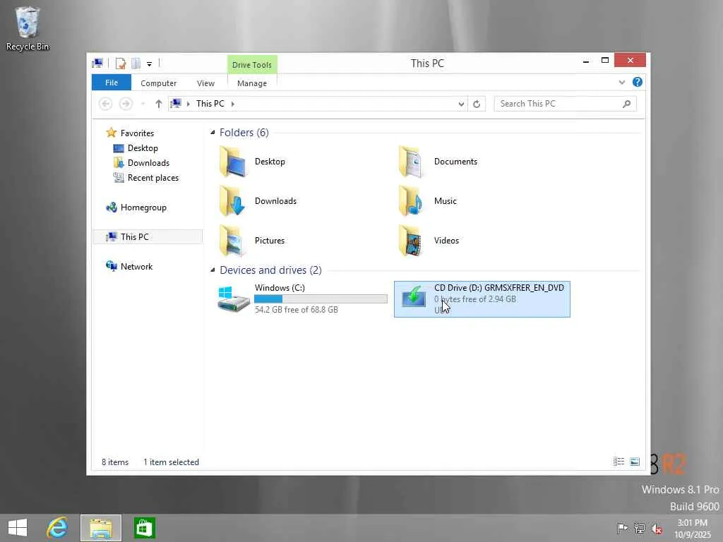The width and height of the screenshot is (723, 542).
Task: Select the Videos folder icon
Action: click(x=410, y=241)
